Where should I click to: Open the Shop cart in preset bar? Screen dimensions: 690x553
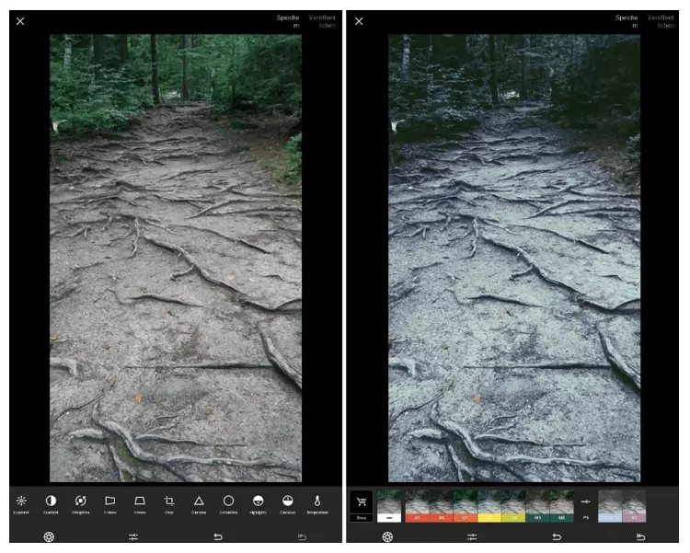coord(362,505)
